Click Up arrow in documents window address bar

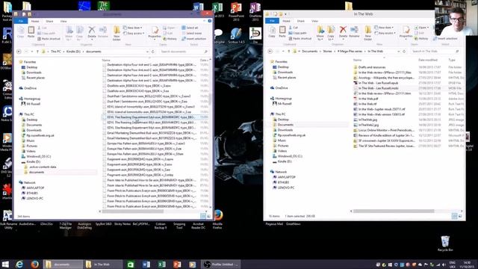point(37,52)
